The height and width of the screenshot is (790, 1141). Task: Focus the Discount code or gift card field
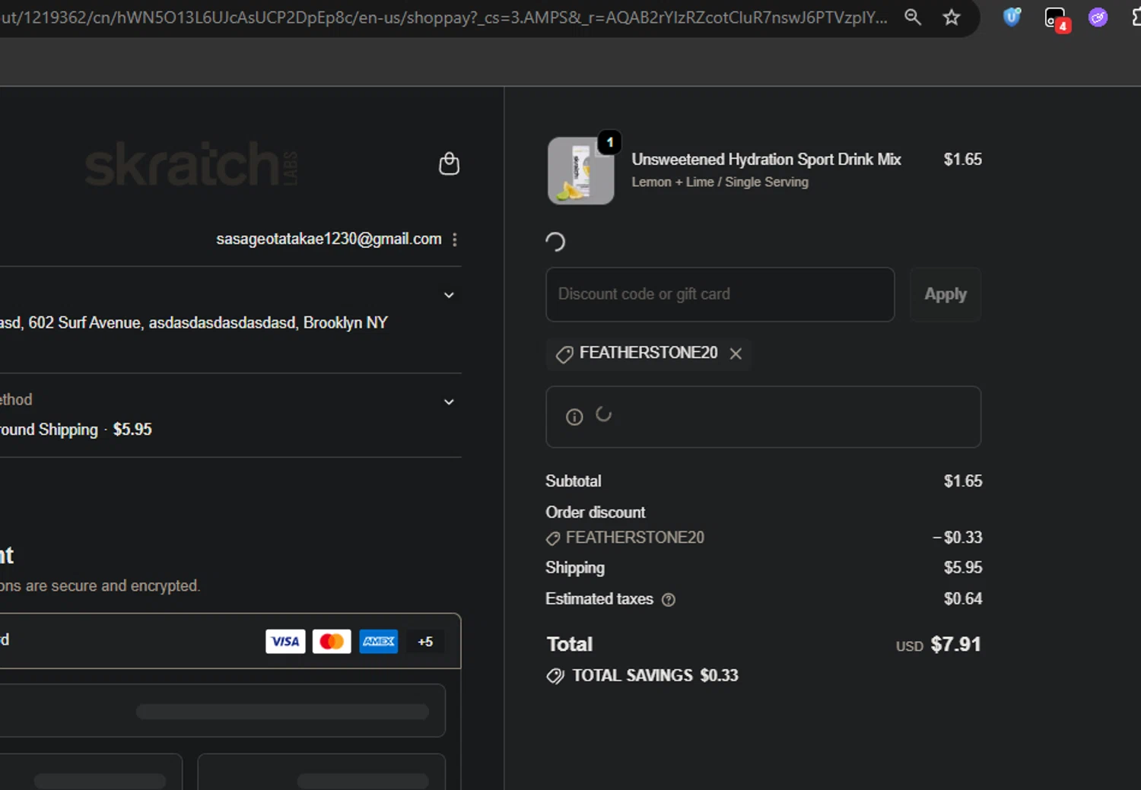click(720, 294)
